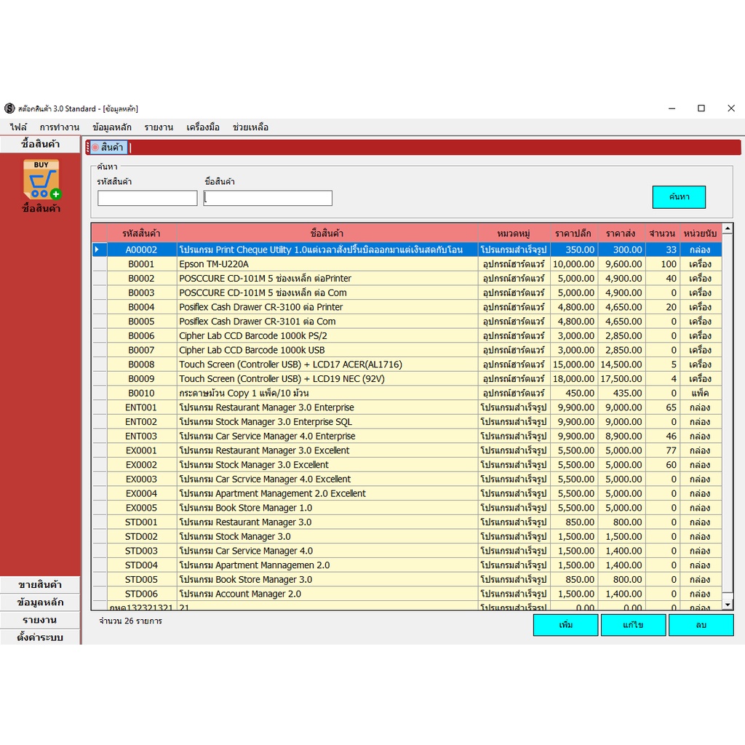Click the ลบ delete button

[701, 625]
